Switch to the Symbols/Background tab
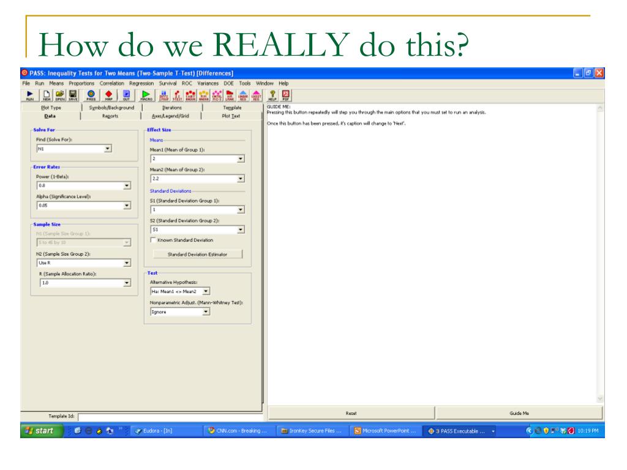This screenshot has width=627, height=470. [111, 108]
